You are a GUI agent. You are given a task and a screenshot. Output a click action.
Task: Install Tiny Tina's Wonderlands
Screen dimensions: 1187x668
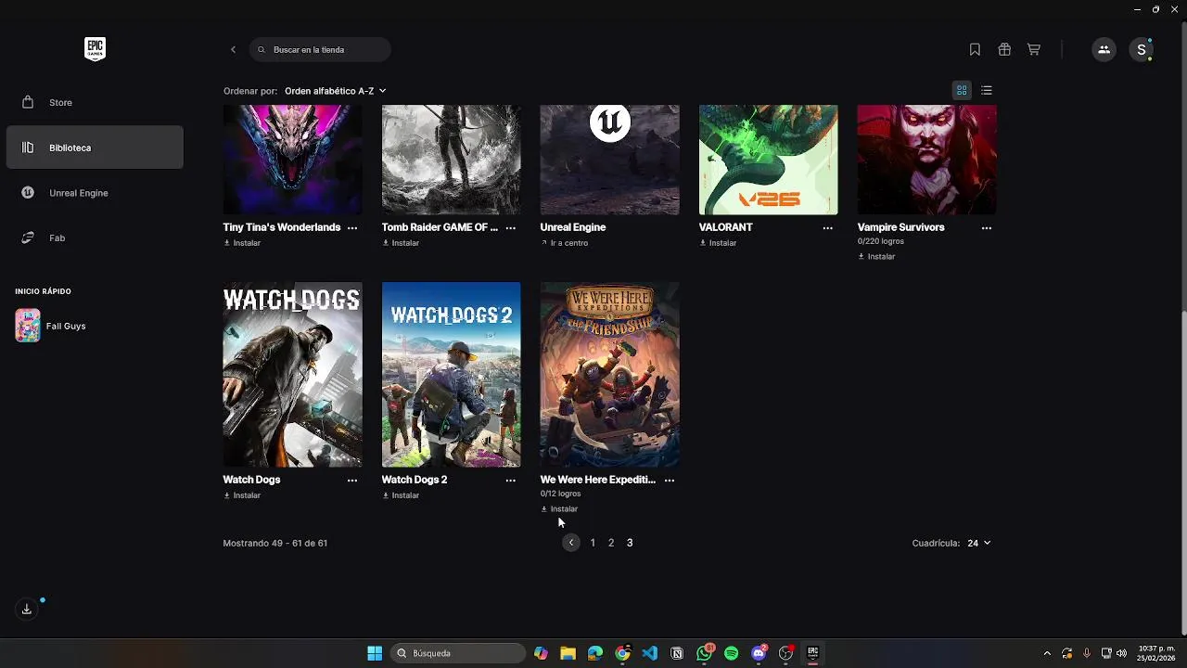(x=242, y=243)
